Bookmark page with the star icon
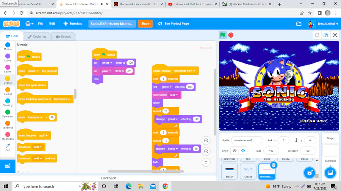The height and width of the screenshot is (191, 341). (310, 13)
